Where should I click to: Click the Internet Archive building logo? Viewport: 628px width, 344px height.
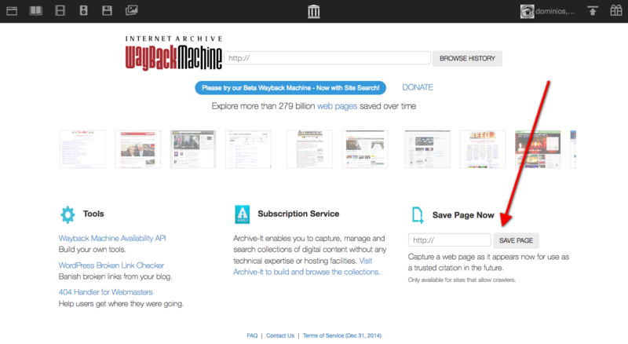pyautogui.click(x=313, y=11)
